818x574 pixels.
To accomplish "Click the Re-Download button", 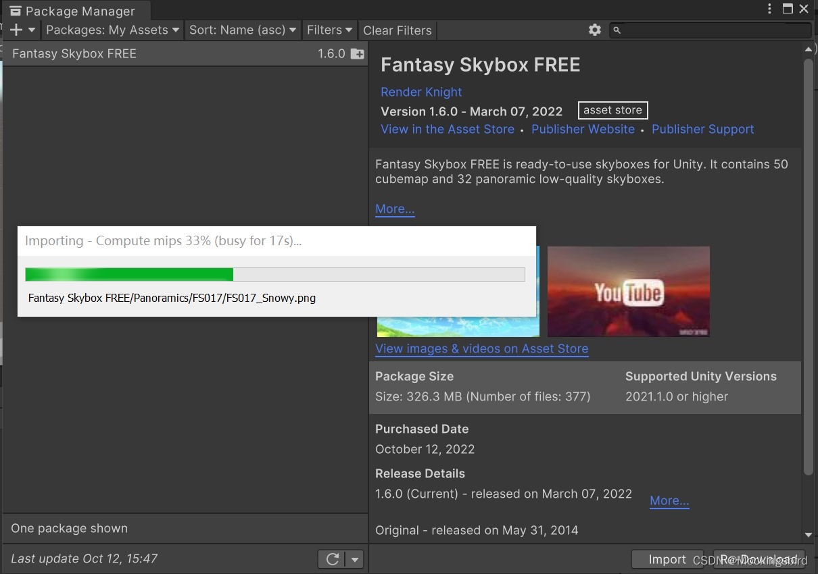I will [x=760, y=559].
